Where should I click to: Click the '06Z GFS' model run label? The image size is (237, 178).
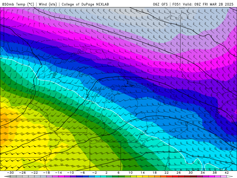coord(160,4)
